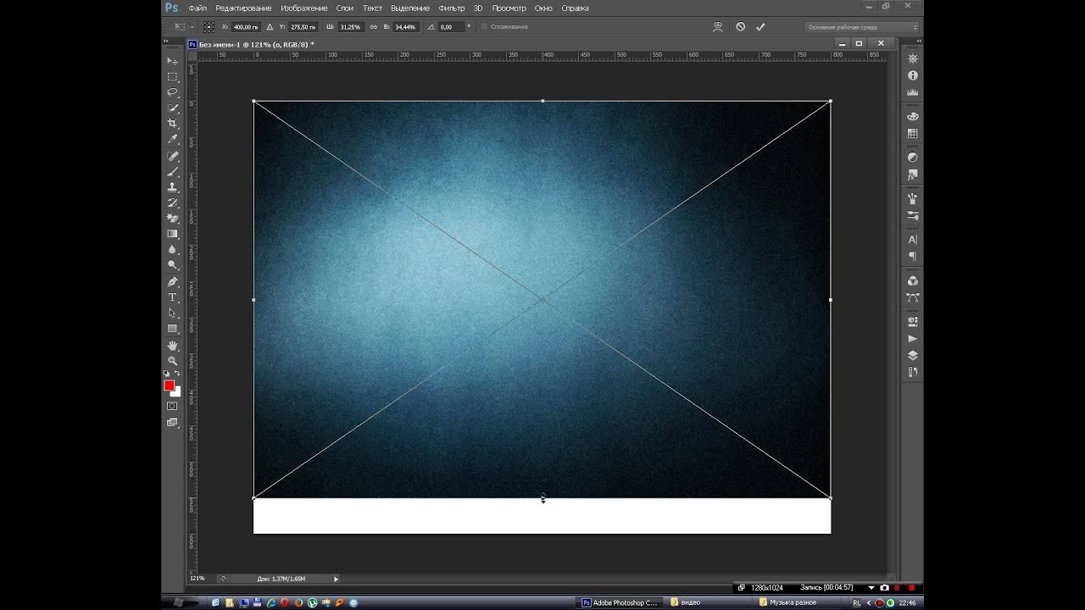Select the Rectangle shape tool
Screen dimensions: 1085x610
click(x=173, y=328)
